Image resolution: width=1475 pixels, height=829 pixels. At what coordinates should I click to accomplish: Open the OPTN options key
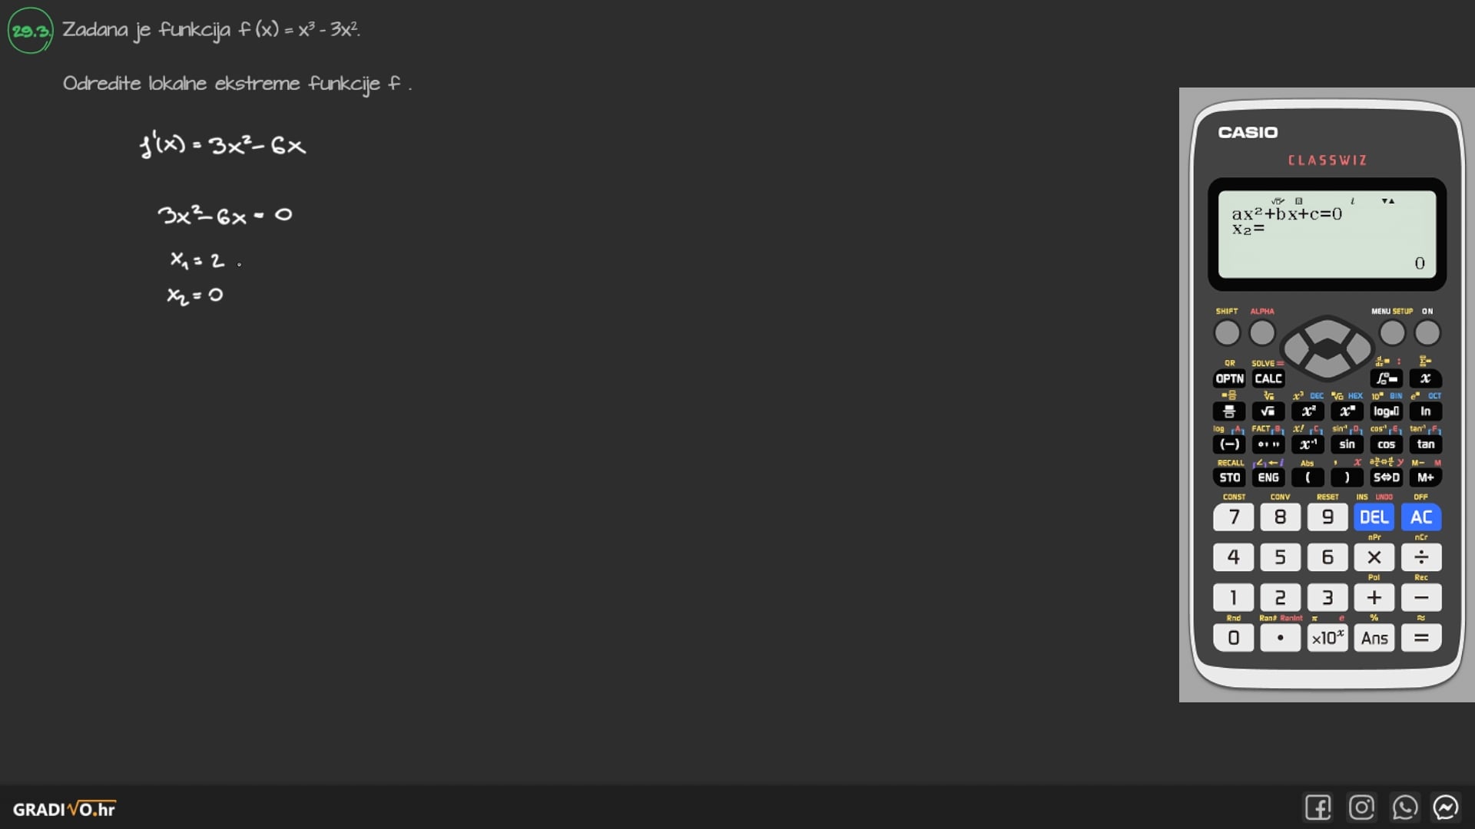click(1229, 378)
